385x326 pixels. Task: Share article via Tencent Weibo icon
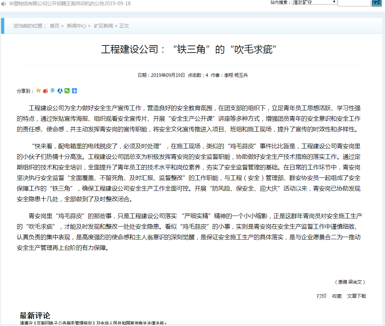tap(53, 91)
